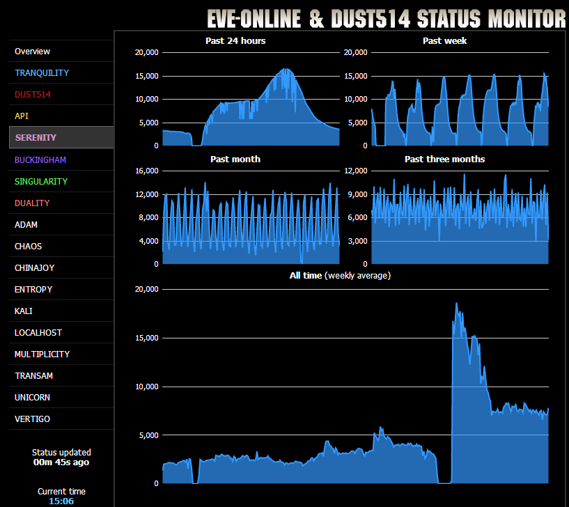Click the Past three months chart
The image size is (569, 507).
click(x=460, y=217)
